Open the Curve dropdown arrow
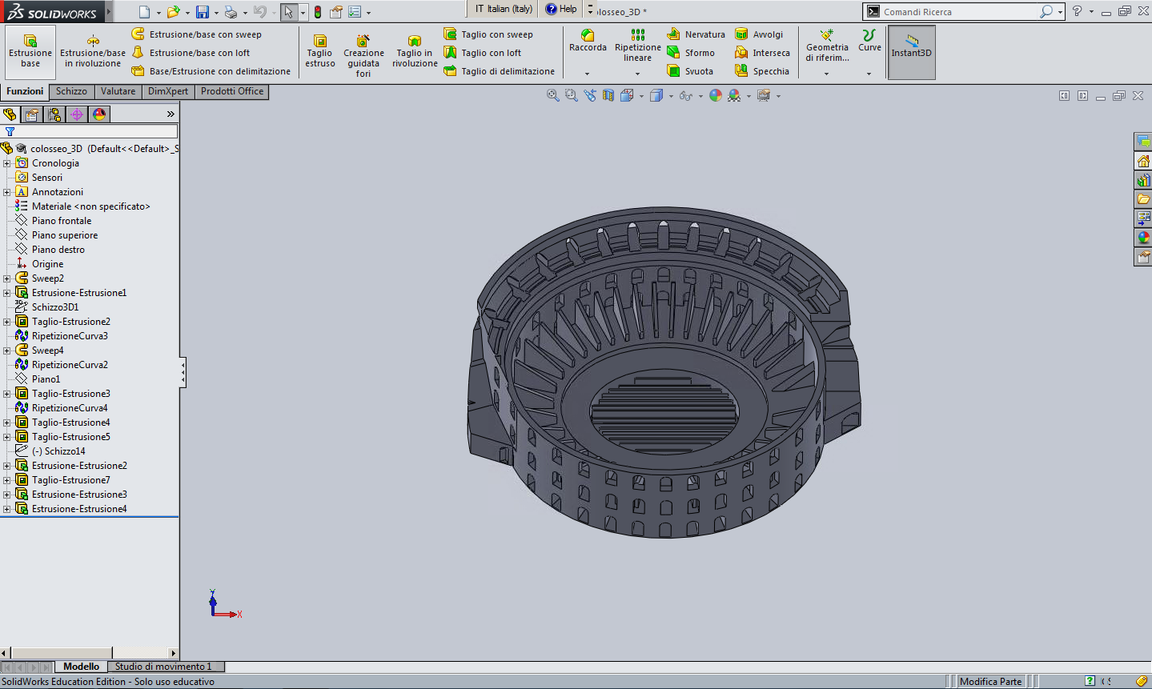Viewport: 1152px width, 689px height. [x=869, y=74]
